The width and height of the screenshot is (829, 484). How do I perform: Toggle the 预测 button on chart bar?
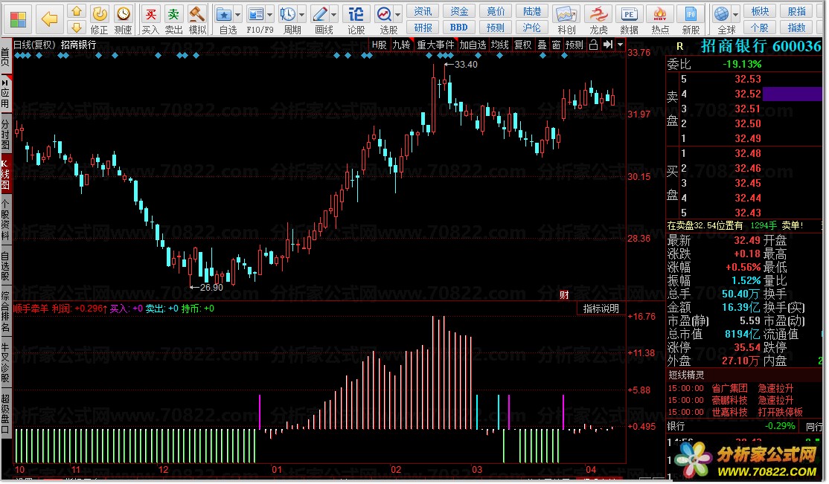click(574, 45)
